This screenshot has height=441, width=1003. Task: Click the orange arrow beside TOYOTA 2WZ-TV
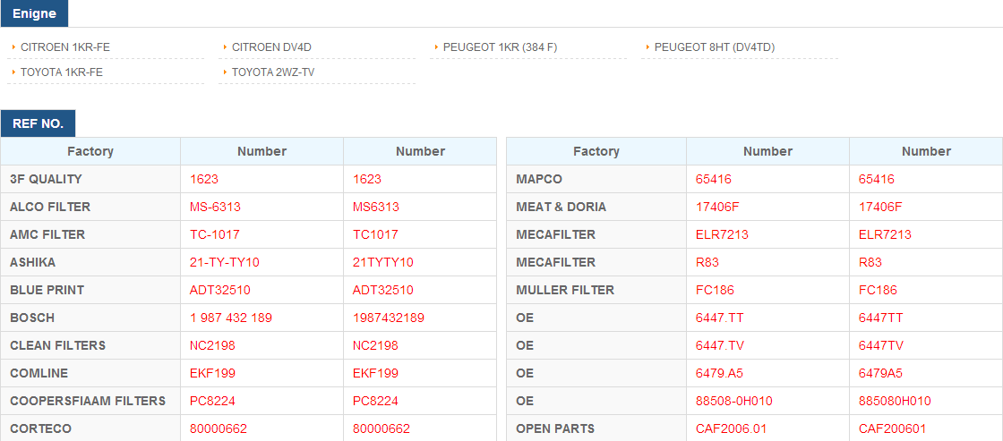(225, 72)
